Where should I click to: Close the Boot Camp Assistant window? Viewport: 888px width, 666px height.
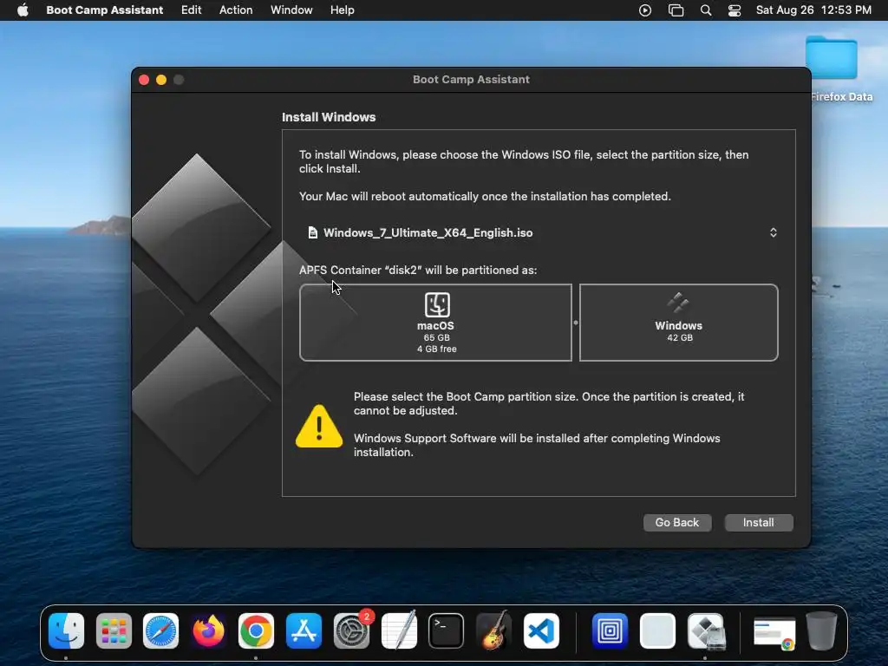pyautogui.click(x=144, y=80)
